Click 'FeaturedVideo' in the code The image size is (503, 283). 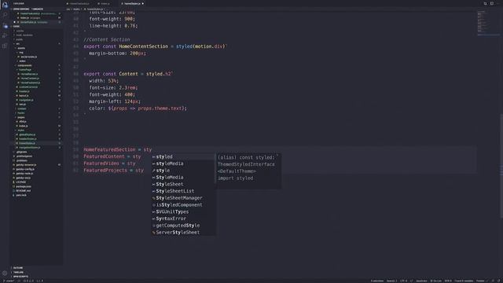(x=101, y=164)
